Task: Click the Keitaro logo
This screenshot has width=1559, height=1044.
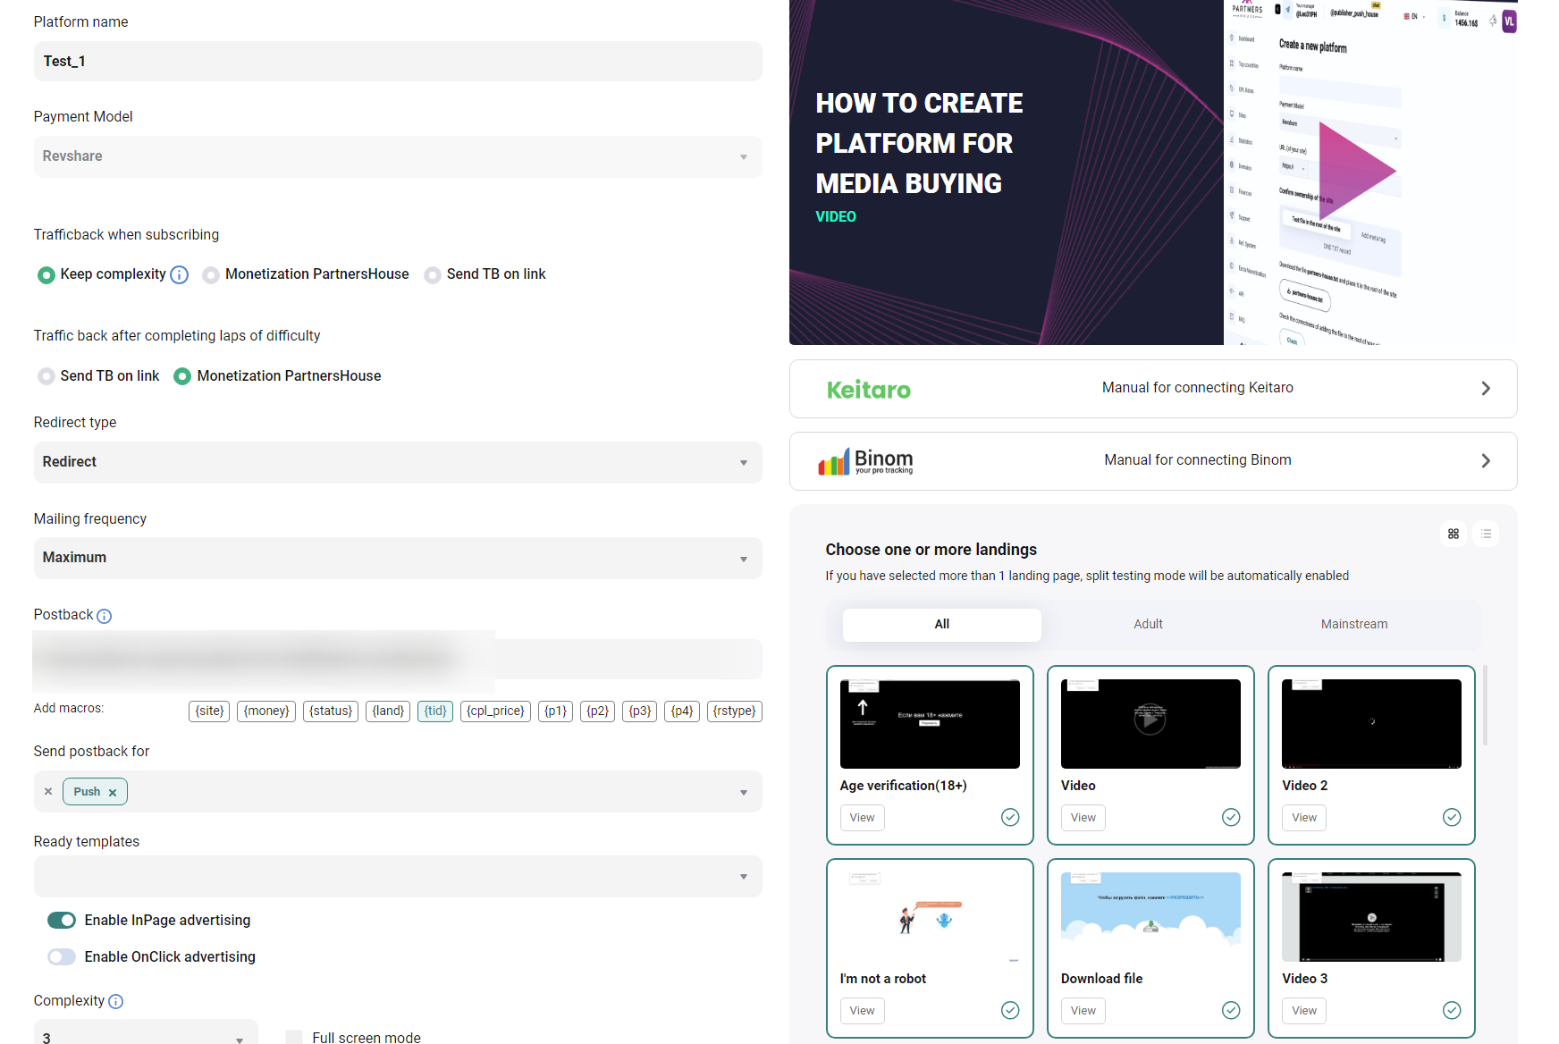Action: [x=868, y=390]
